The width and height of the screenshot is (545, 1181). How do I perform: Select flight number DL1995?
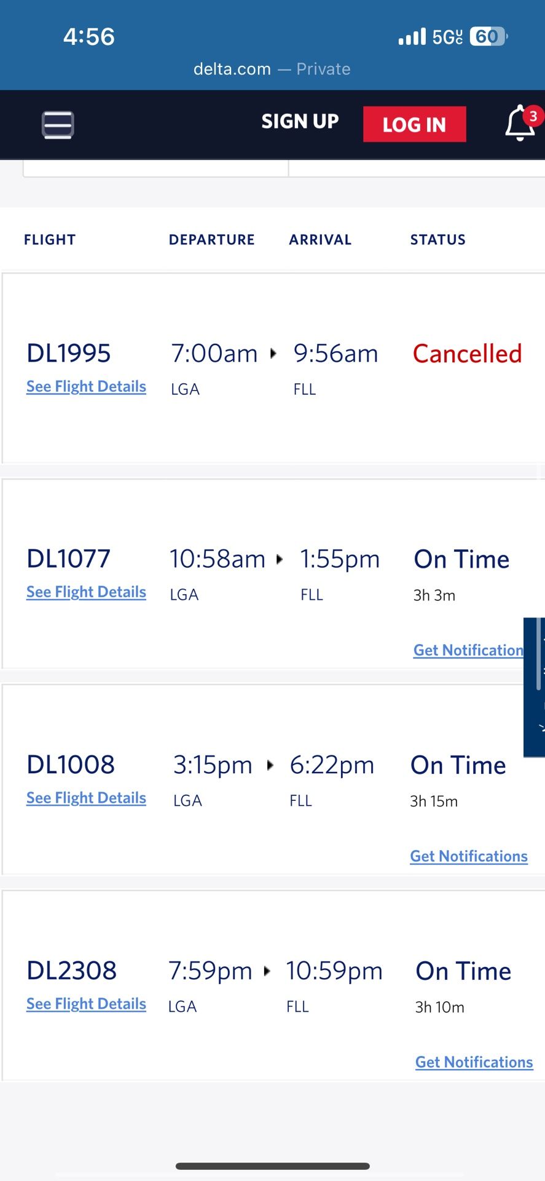[x=69, y=353]
